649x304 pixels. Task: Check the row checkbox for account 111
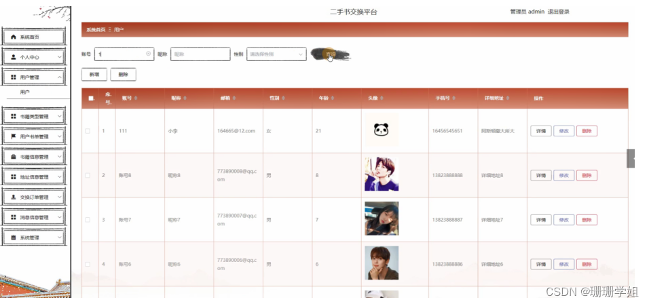[88, 131]
